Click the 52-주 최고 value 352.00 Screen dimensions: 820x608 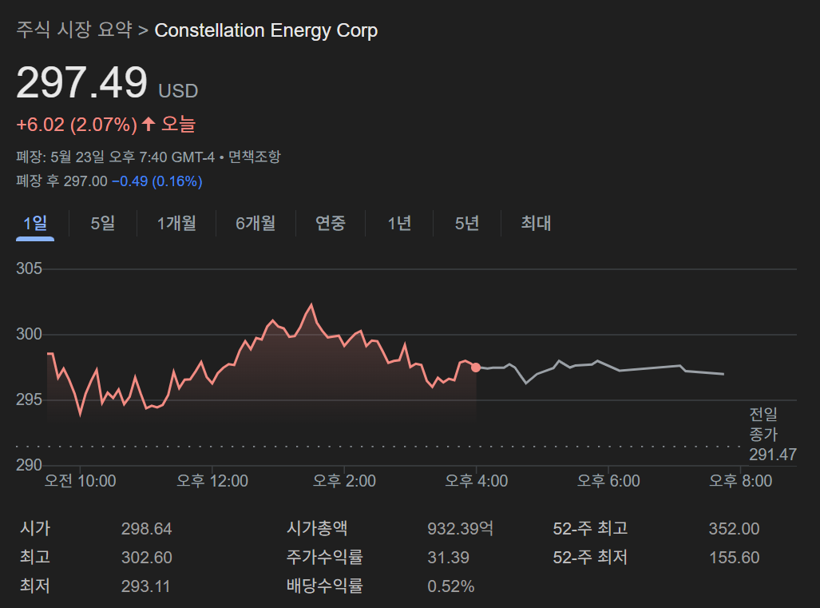[734, 529]
